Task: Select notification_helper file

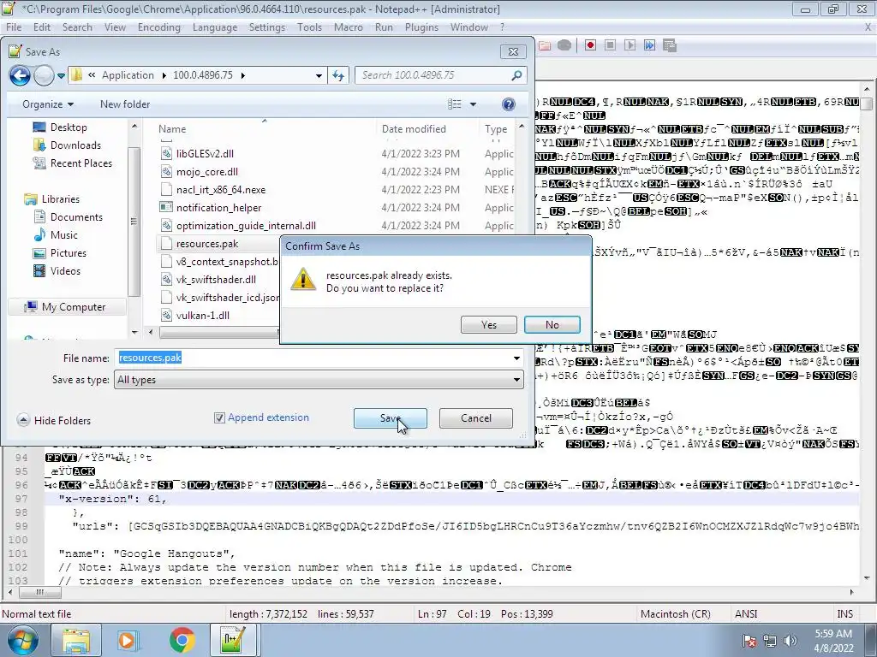Action: [218, 208]
